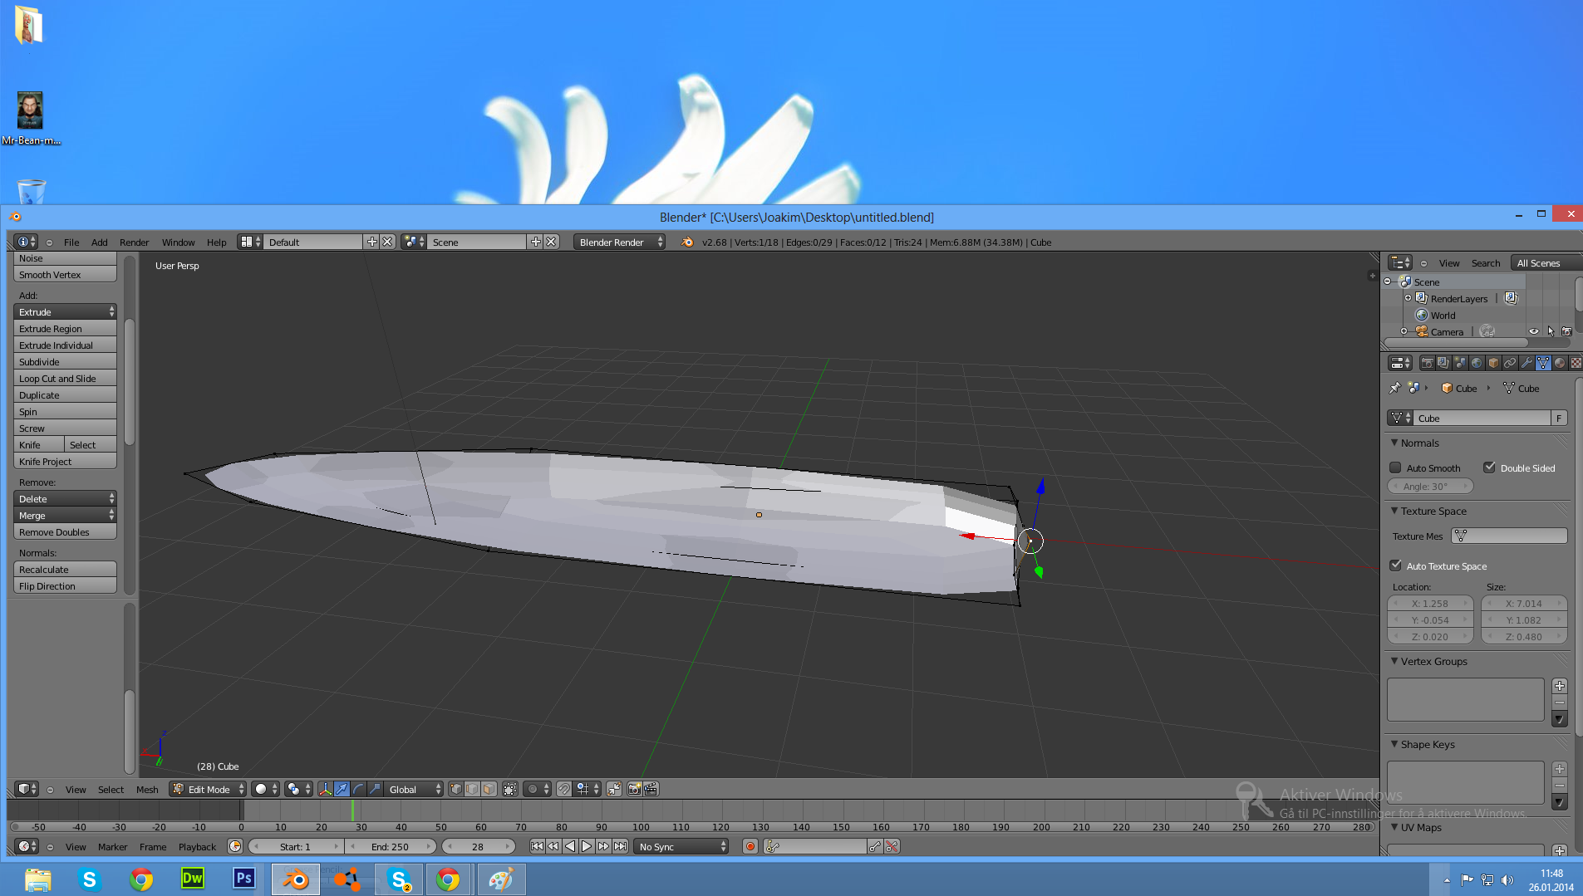Click the Flip Direction button

pos(65,585)
